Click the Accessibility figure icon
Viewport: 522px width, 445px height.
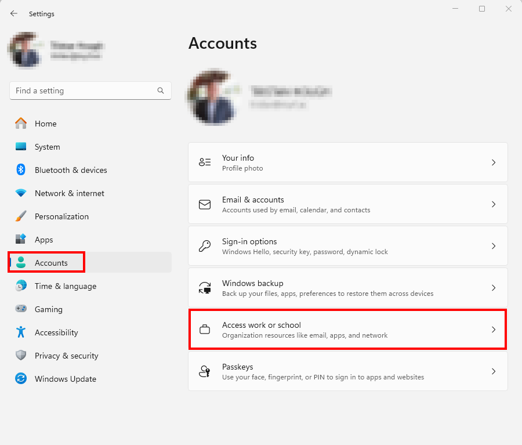coord(21,332)
